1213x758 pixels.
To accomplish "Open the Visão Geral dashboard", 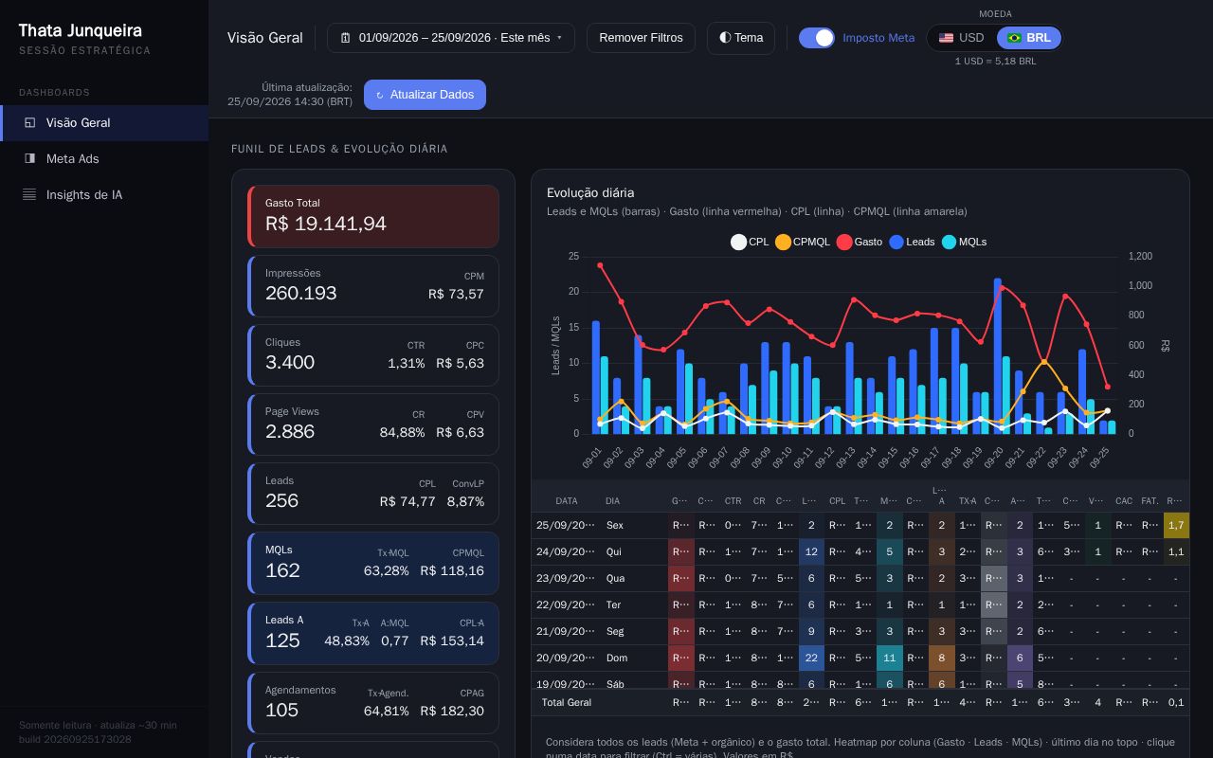I will [104, 123].
